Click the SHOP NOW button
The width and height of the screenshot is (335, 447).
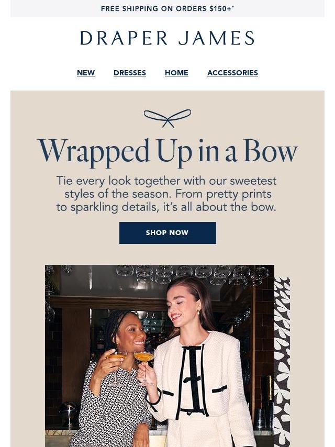point(167,232)
